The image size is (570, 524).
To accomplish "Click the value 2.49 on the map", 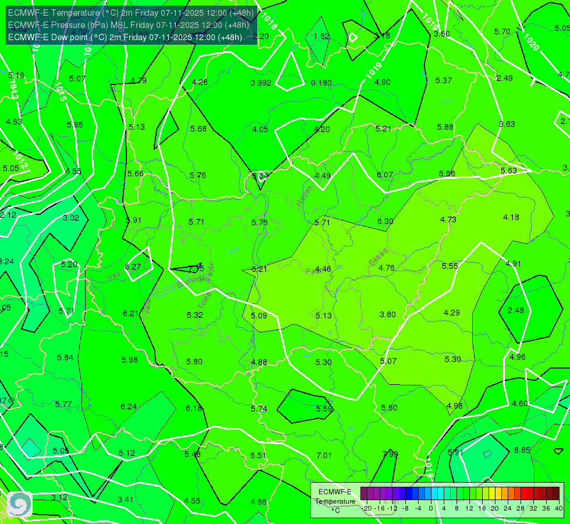I will (505, 78).
